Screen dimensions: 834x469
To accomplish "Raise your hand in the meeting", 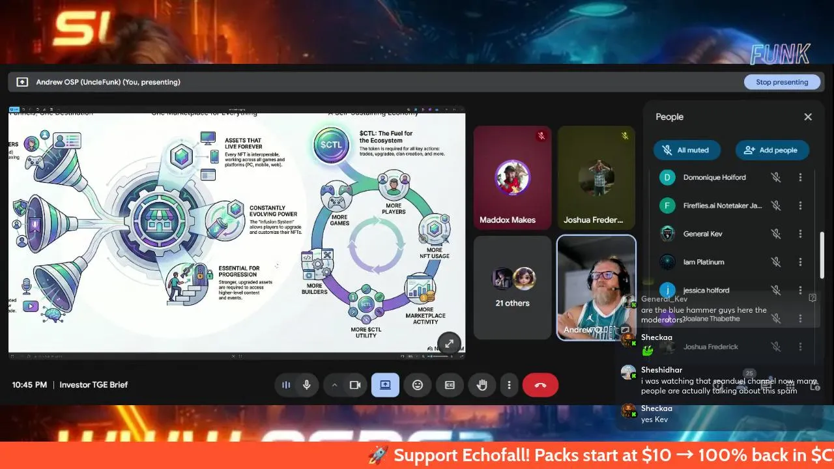I will pyautogui.click(x=482, y=385).
